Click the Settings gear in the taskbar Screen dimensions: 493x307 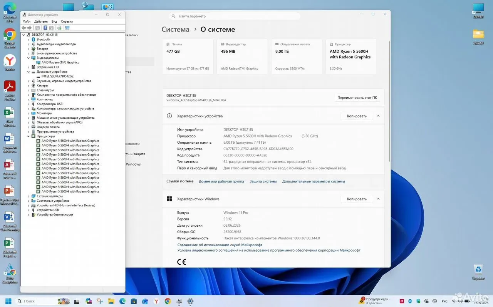190,301
